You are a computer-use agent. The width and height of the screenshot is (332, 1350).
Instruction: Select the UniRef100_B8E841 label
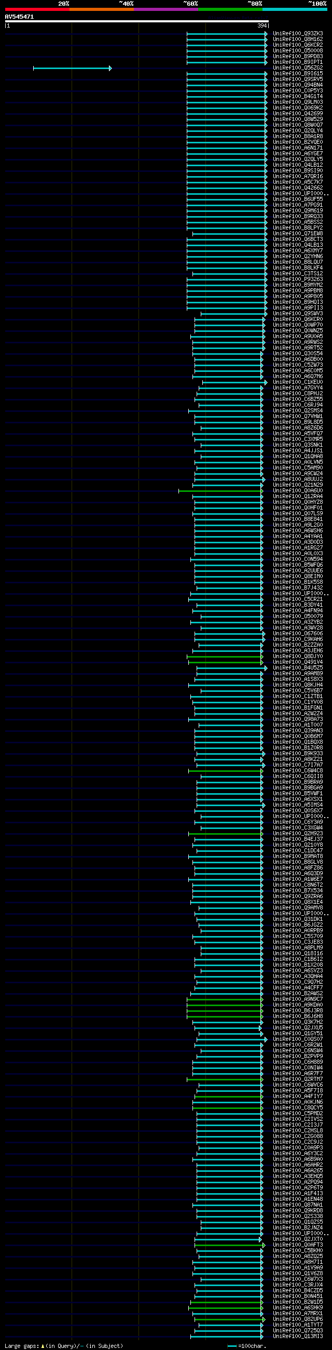298,519
